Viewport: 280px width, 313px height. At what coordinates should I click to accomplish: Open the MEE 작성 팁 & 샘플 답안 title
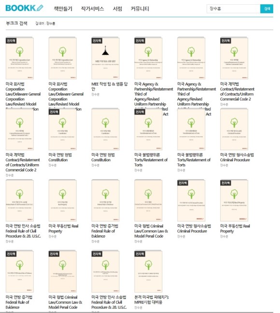pyautogui.click(x=110, y=86)
